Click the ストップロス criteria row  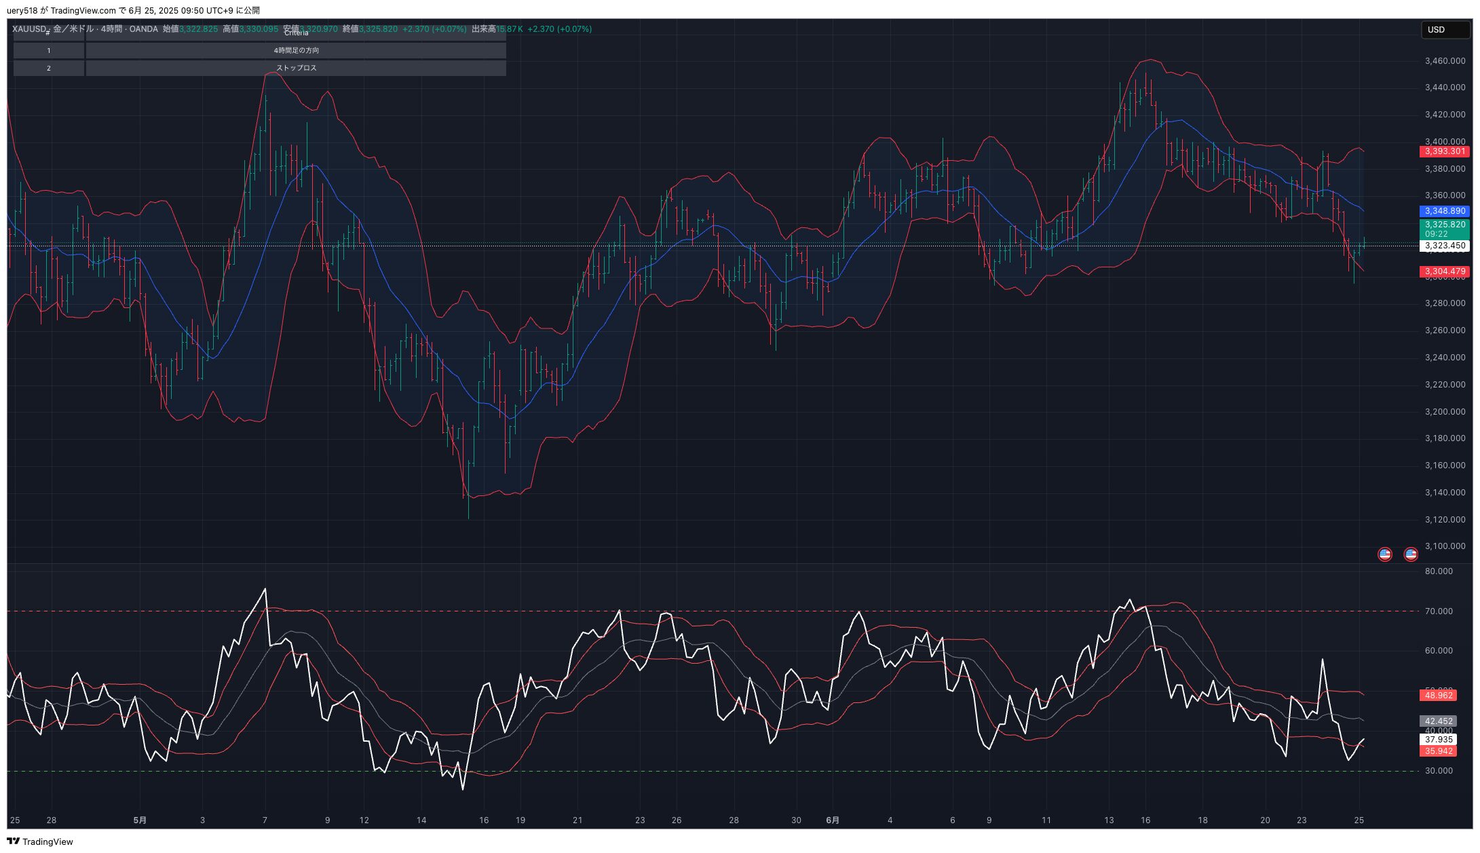(296, 69)
